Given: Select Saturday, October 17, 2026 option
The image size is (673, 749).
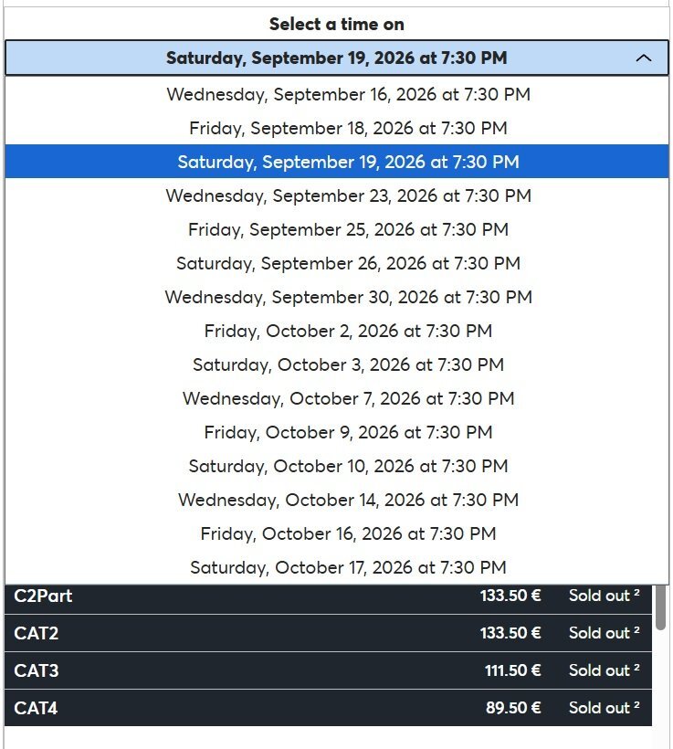Looking at the screenshot, I should 348,567.
